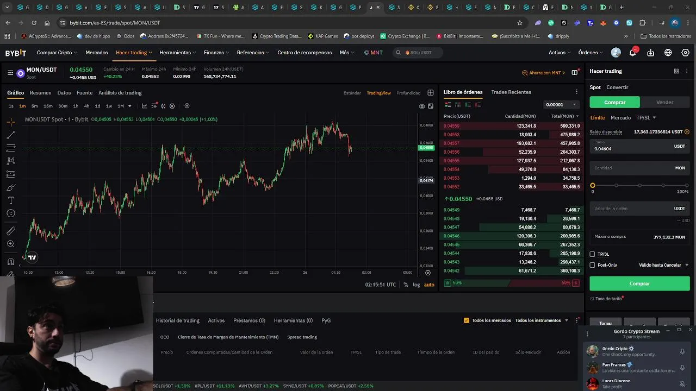Image resolution: width=696 pixels, height=391 pixels.
Task: Switch to the Profundidad chart view
Action: coord(408,93)
